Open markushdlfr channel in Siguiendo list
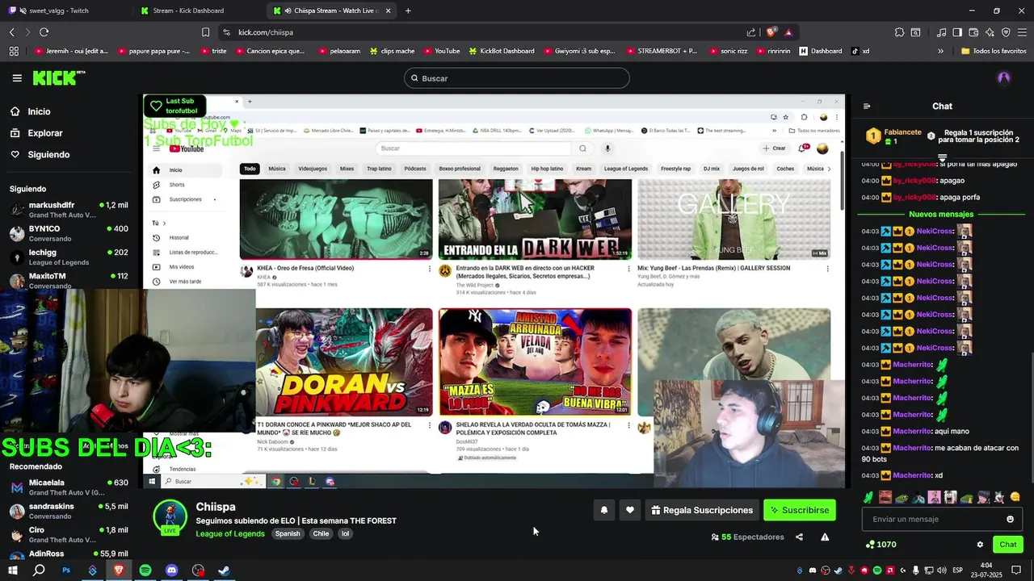Viewport: 1034px width, 581px height. (x=69, y=210)
